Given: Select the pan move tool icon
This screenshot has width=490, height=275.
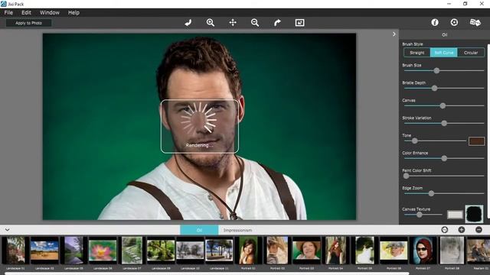Looking at the screenshot, I should tap(233, 22).
